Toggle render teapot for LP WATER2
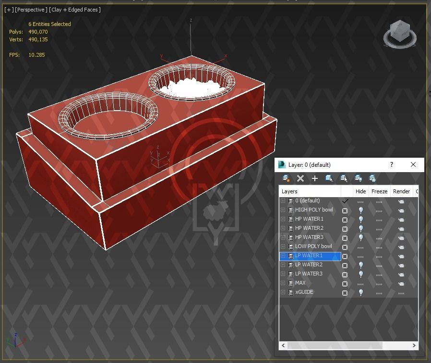 pos(401,265)
